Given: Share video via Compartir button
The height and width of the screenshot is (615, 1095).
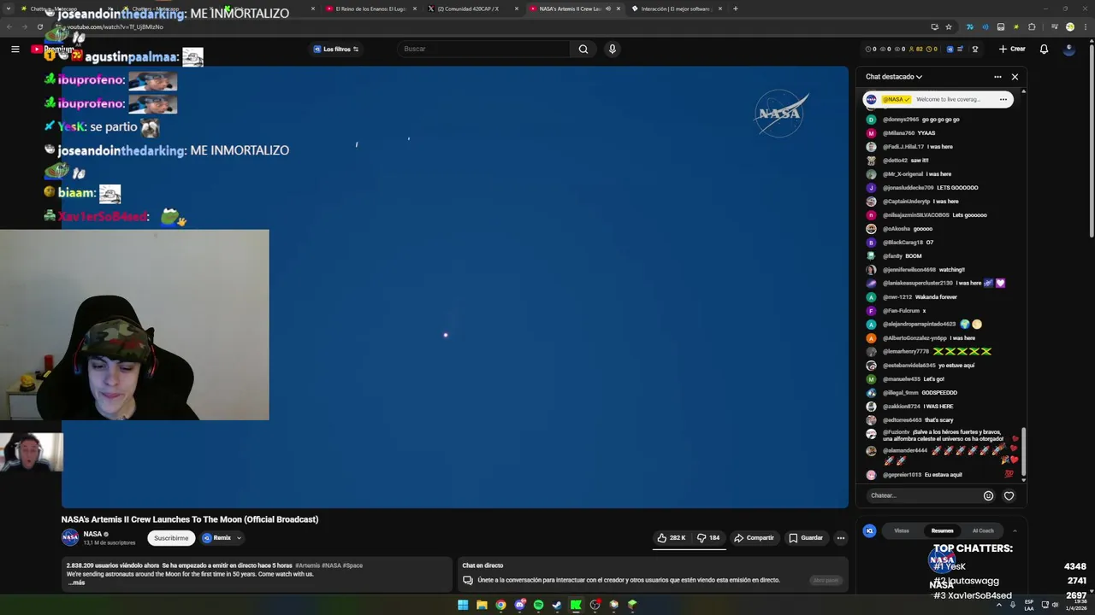Looking at the screenshot, I should click(x=754, y=538).
